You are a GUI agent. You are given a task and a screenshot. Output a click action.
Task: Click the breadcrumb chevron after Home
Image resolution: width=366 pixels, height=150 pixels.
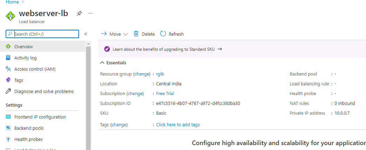[x=22, y=2]
